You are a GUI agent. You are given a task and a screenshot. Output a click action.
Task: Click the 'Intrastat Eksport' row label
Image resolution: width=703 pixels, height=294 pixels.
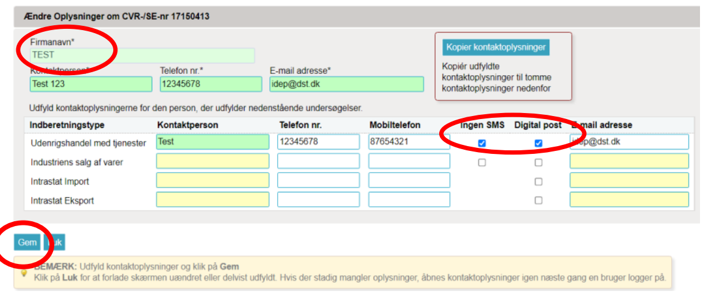[62, 201]
